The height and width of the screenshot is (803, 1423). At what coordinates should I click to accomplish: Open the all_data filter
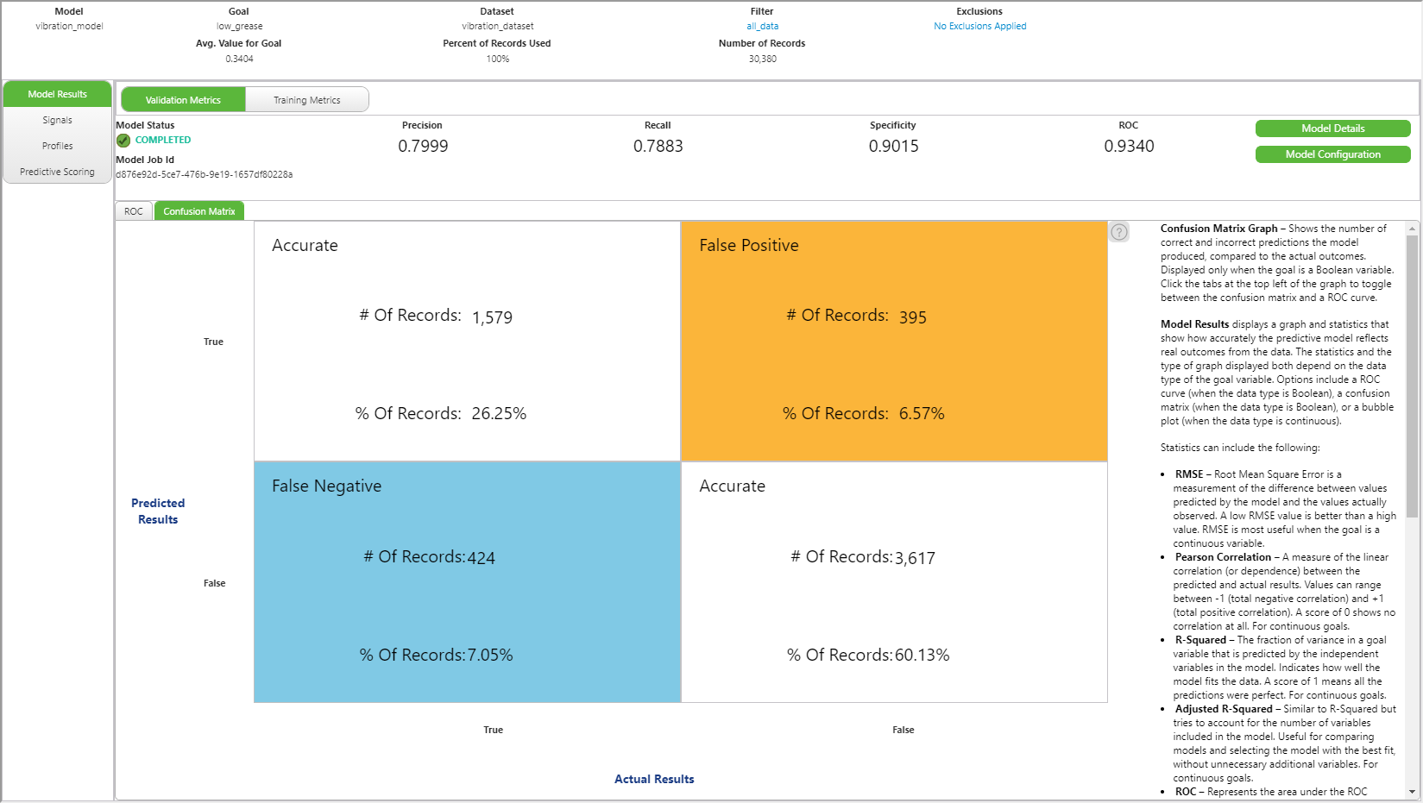tap(762, 26)
